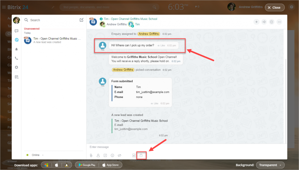
Task: Click Tim's avatar beside Form submitted message
Action: pyautogui.click(x=102, y=81)
